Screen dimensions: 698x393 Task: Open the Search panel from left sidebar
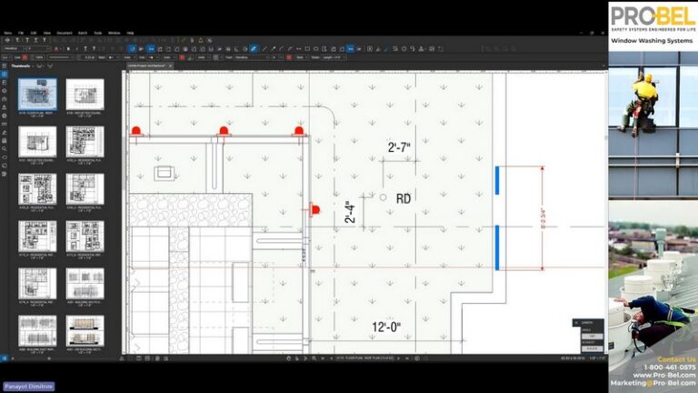(x=4, y=149)
